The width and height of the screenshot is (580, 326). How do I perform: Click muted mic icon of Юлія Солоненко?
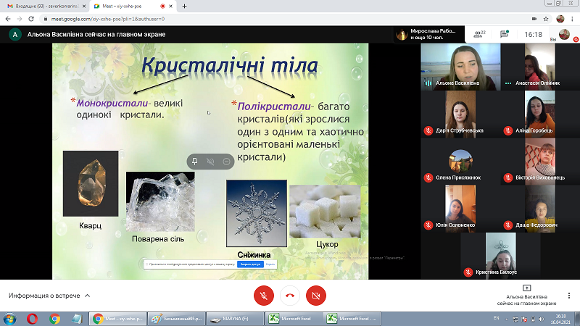[428, 225]
